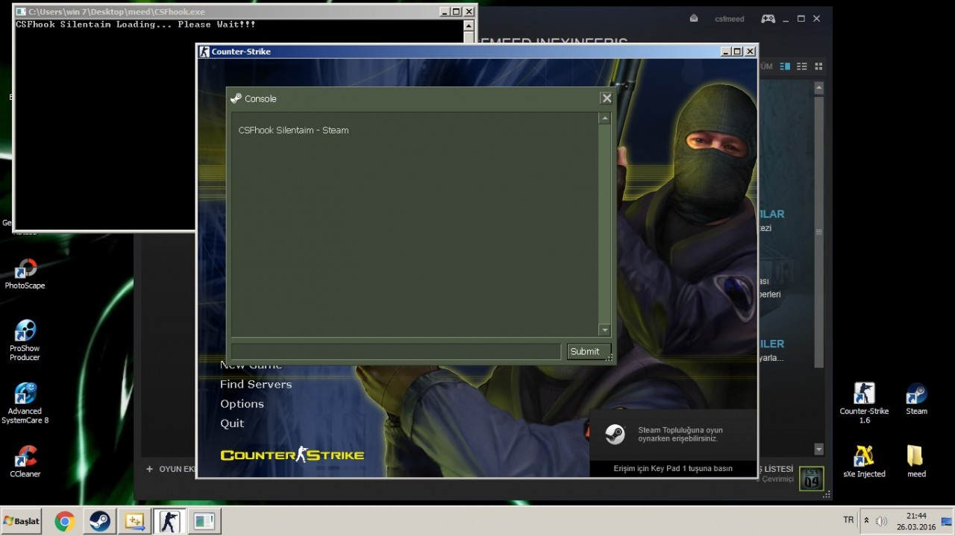Viewport: 955px width, 536px height.
Task: Open the meed desktop folder
Action: tap(916, 461)
